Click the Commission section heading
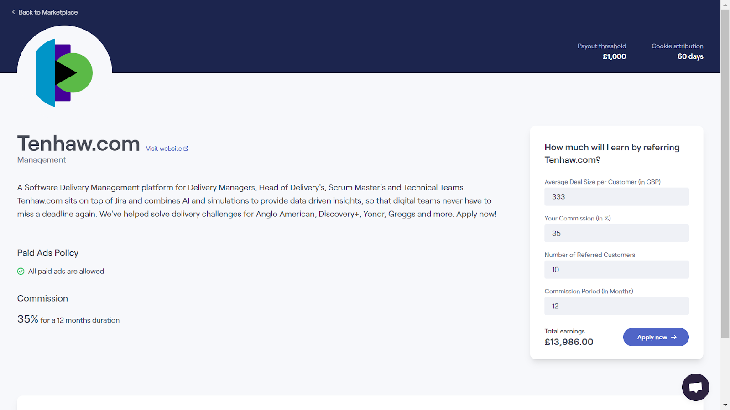The width and height of the screenshot is (730, 410). pyautogui.click(x=42, y=298)
